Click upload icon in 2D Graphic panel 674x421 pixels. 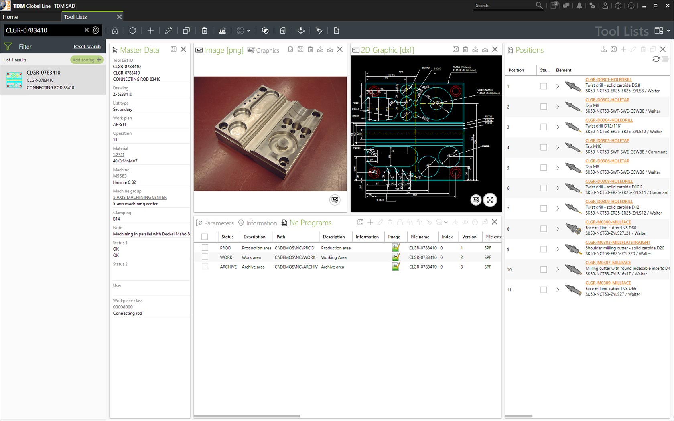(475, 49)
